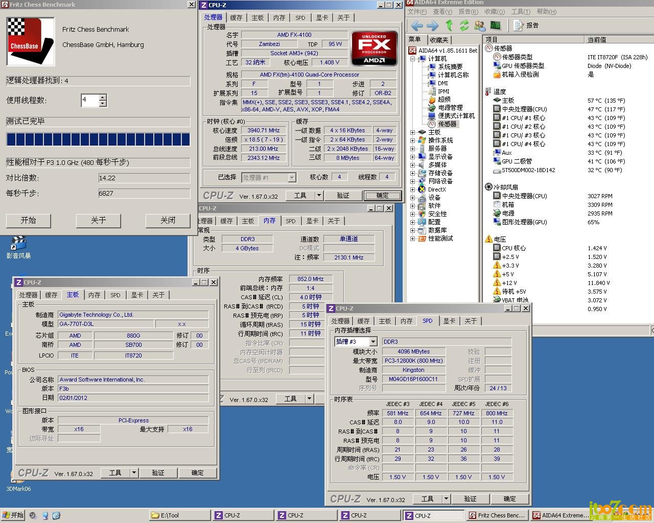Expand the 主板 node in AIDA64 tree
This screenshot has height=523, width=654.
[412, 132]
